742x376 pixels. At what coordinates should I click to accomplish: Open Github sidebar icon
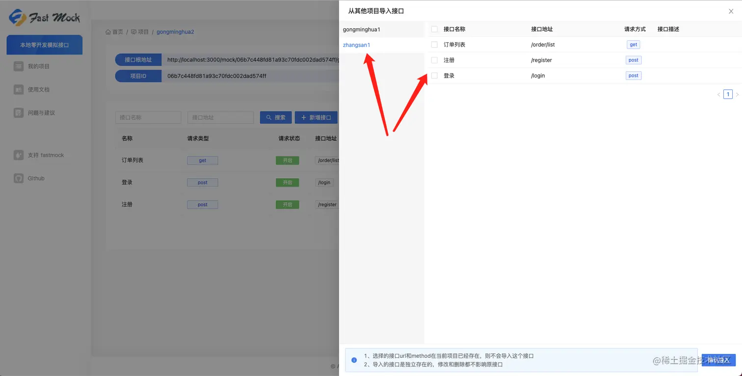coord(19,178)
